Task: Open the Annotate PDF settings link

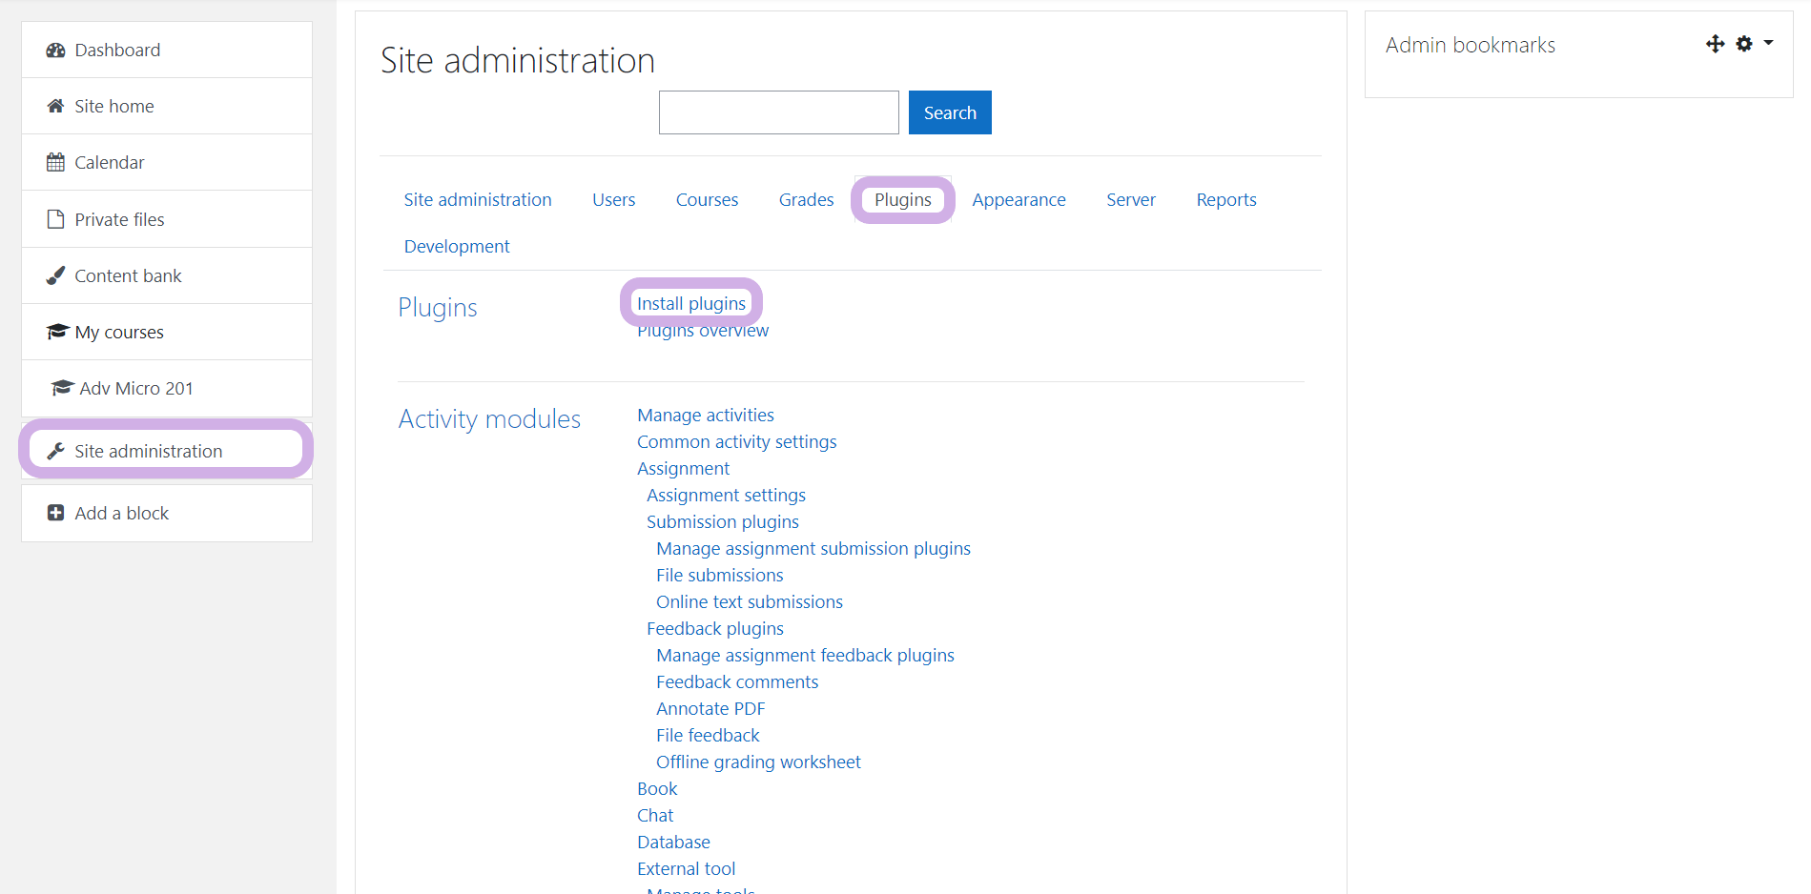Action: [710, 709]
